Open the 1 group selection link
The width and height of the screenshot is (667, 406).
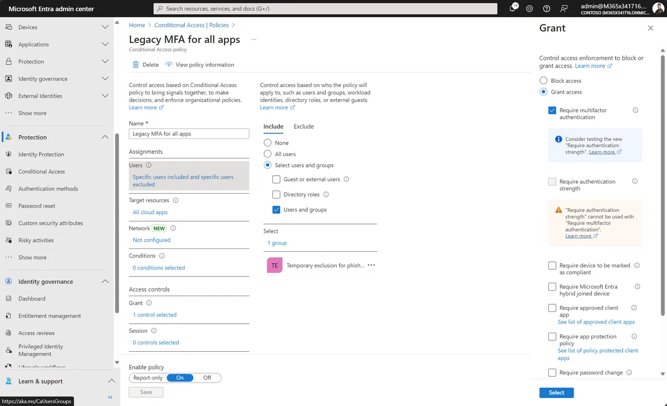tap(277, 243)
